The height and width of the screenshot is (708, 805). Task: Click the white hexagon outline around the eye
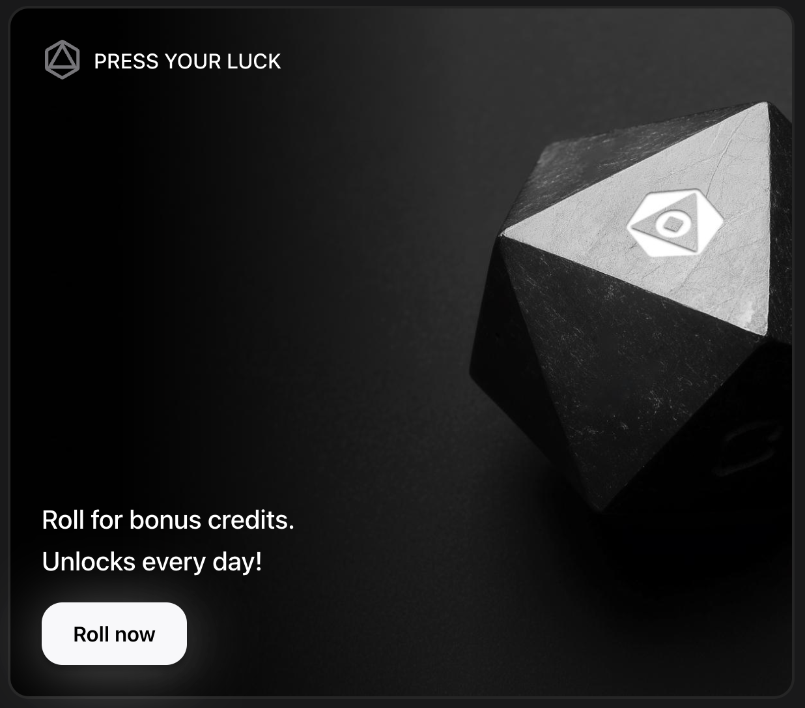tap(675, 224)
